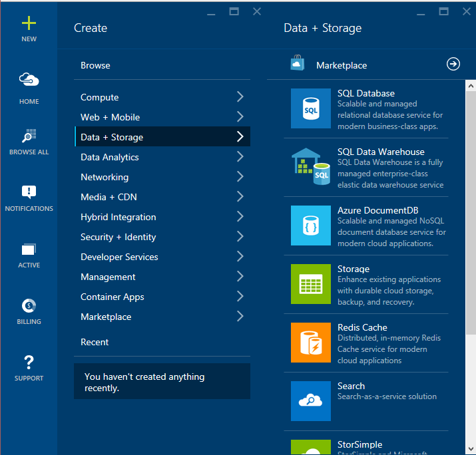
Task: Open the SQL Database title link
Action: [365, 93]
